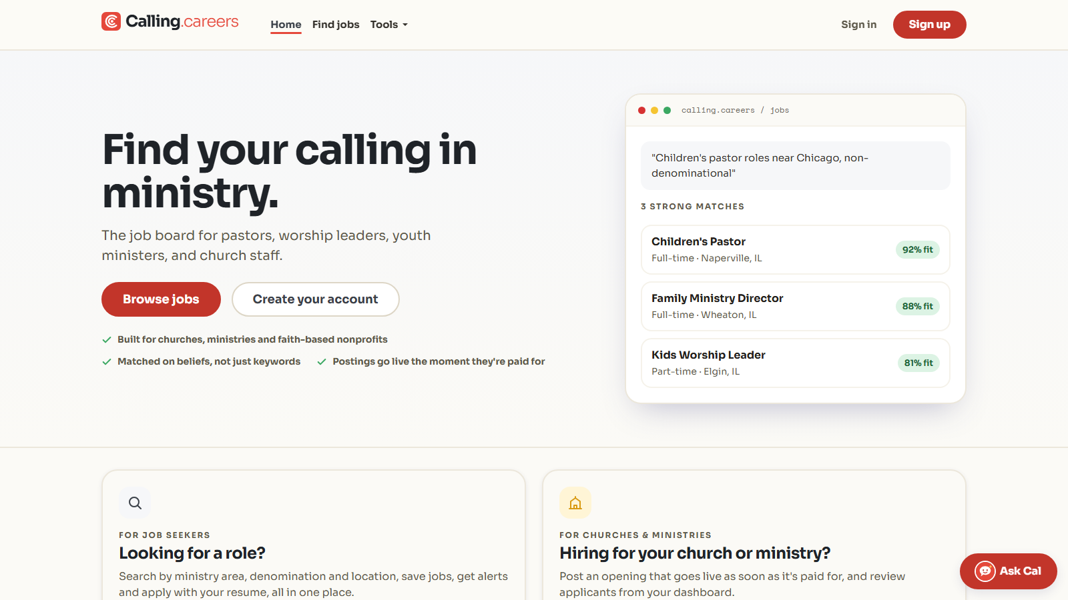Click the 3 STRONG MATCHES label
This screenshot has height=600, width=1068.
click(692, 207)
